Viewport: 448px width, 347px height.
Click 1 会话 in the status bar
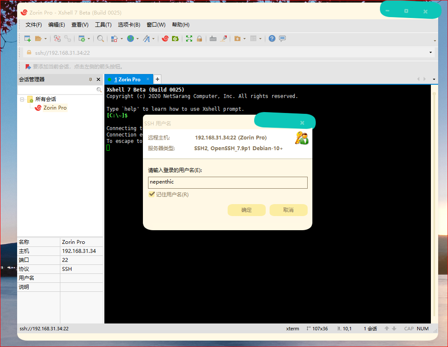[370, 329]
